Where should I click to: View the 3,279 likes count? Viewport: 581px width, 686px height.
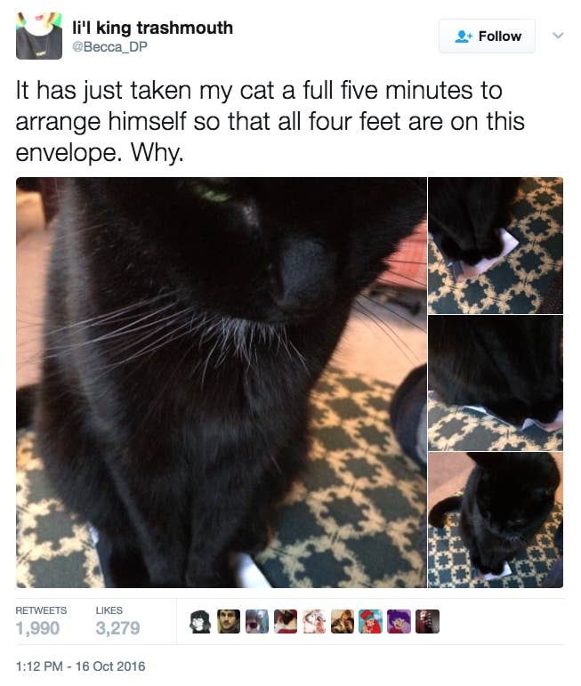[117, 628]
